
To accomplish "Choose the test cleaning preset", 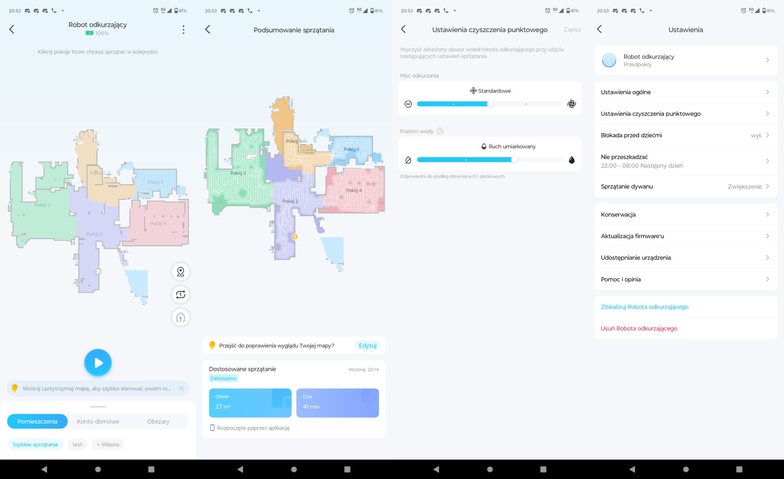I will click(77, 445).
